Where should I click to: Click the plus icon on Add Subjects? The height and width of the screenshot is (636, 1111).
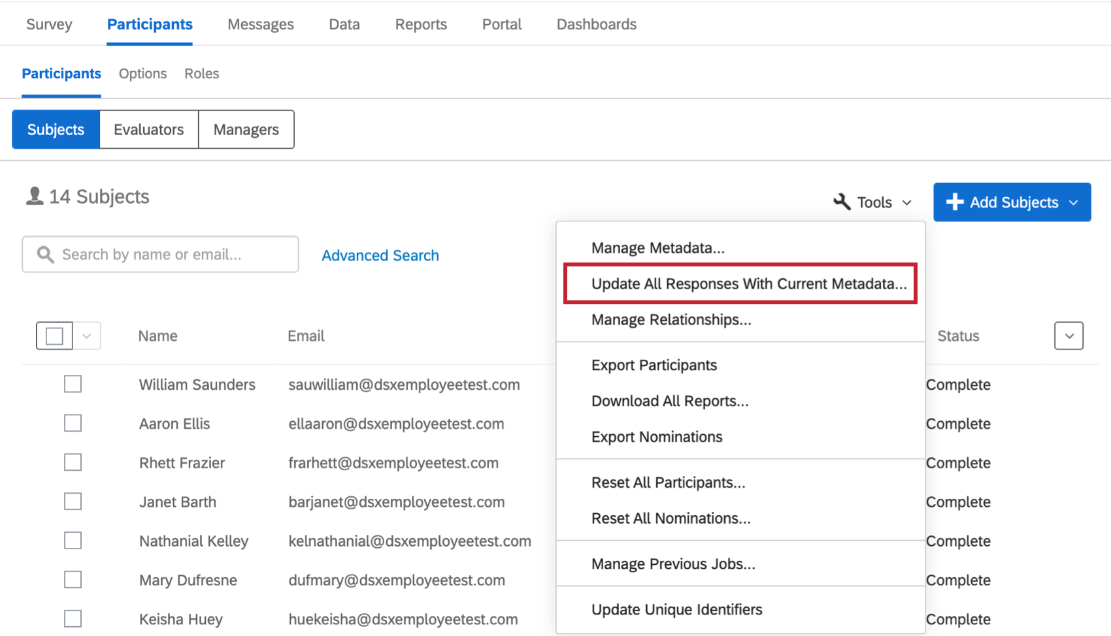[x=955, y=202]
